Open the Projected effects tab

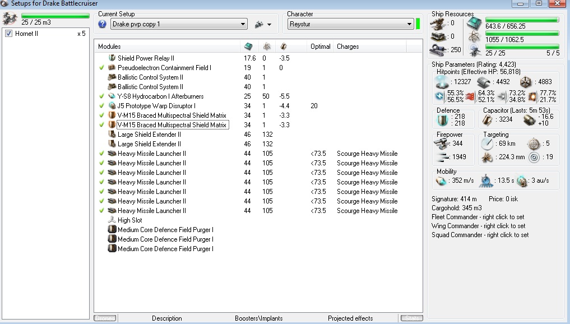[x=350, y=318]
